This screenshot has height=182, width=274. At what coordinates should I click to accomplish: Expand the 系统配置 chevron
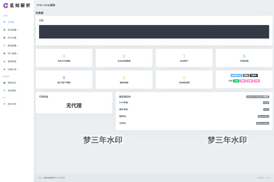(18, 30)
